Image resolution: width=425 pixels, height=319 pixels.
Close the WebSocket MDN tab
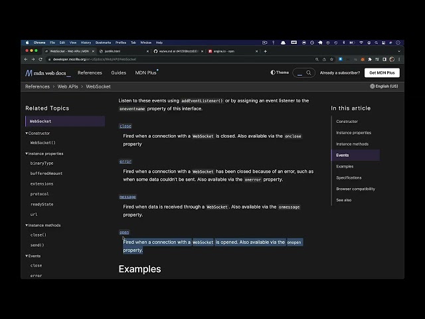coord(93,51)
